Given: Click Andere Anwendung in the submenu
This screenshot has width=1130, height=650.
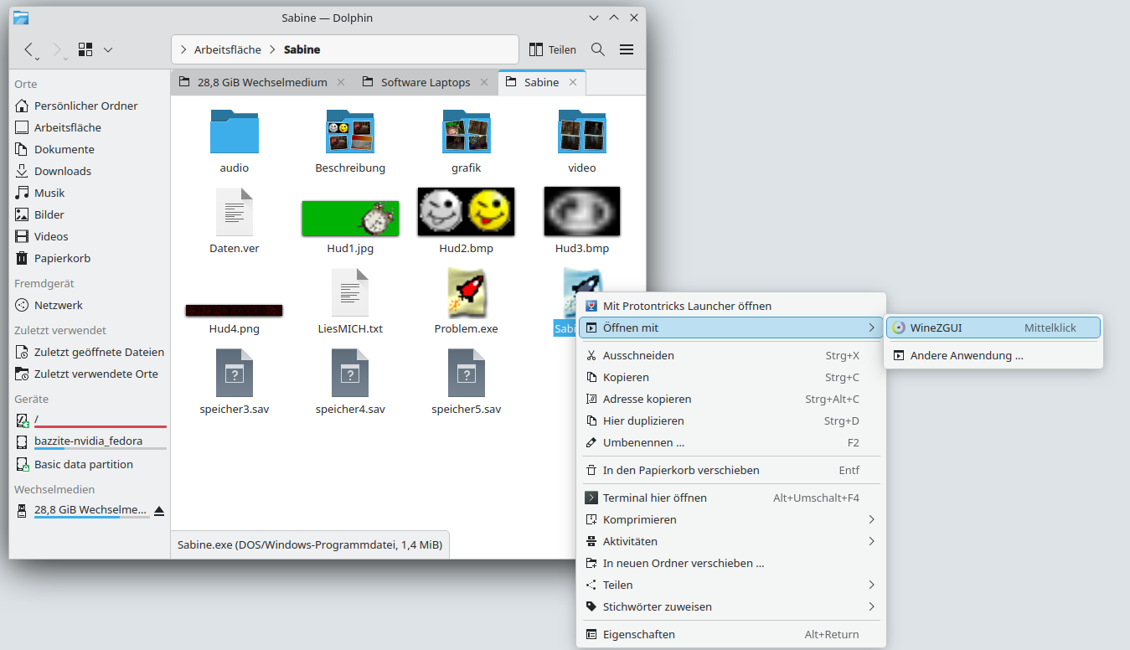Looking at the screenshot, I should [967, 355].
